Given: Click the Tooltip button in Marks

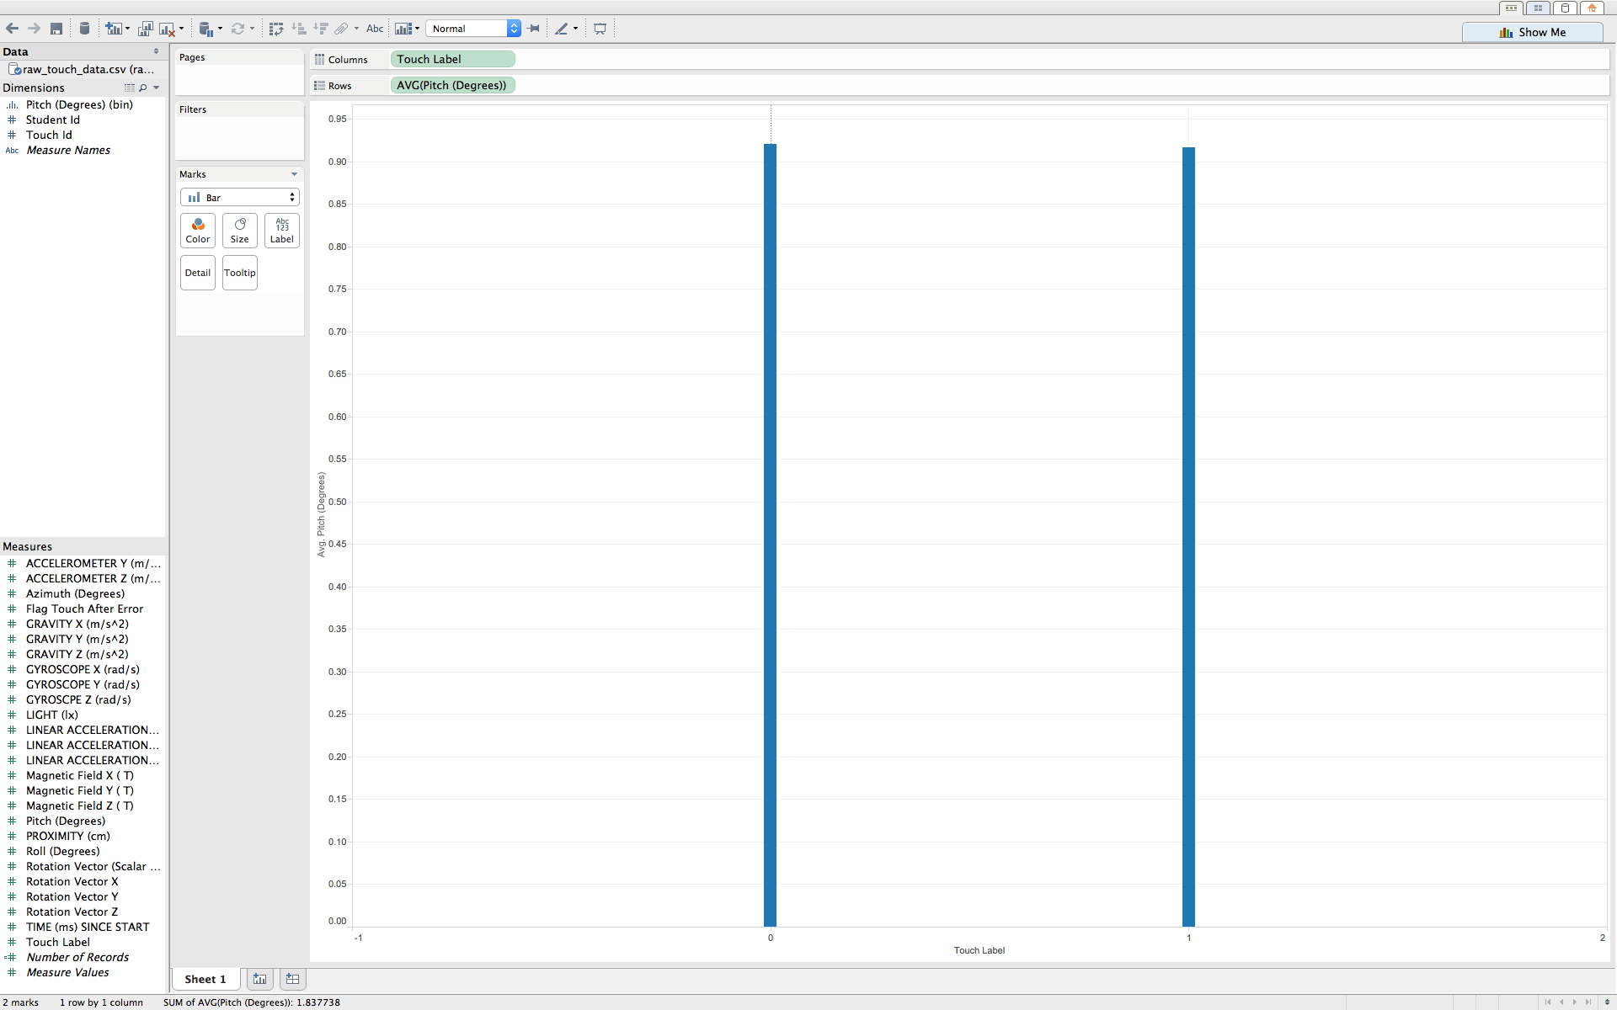Looking at the screenshot, I should tap(240, 273).
